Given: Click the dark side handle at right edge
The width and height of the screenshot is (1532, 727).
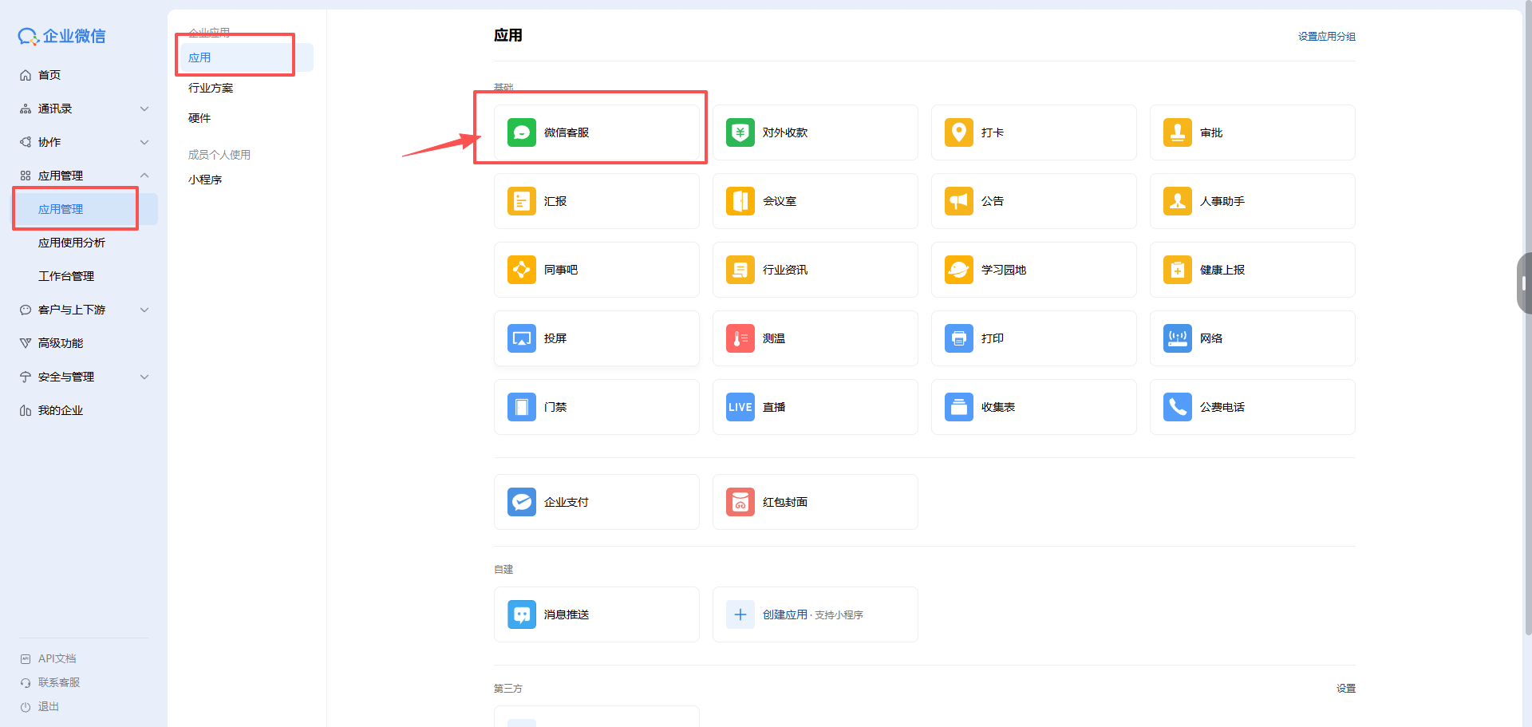Looking at the screenshot, I should tap(1524, 283).
